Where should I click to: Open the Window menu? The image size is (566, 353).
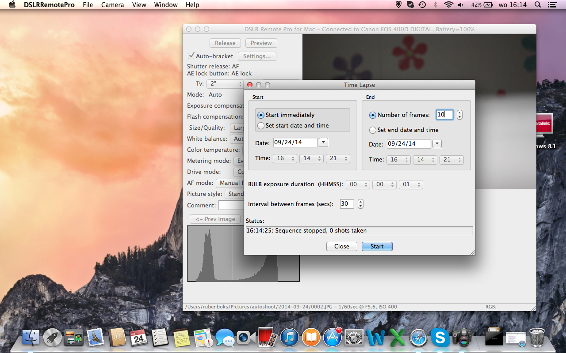pos(166,5)
